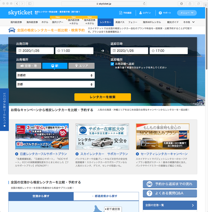Click よくある質問Q&A button

[x=170, y=193]
